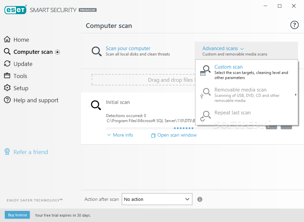
Task: Click the Scan your computer magnifier icon
Action: [x=97, y=51]
